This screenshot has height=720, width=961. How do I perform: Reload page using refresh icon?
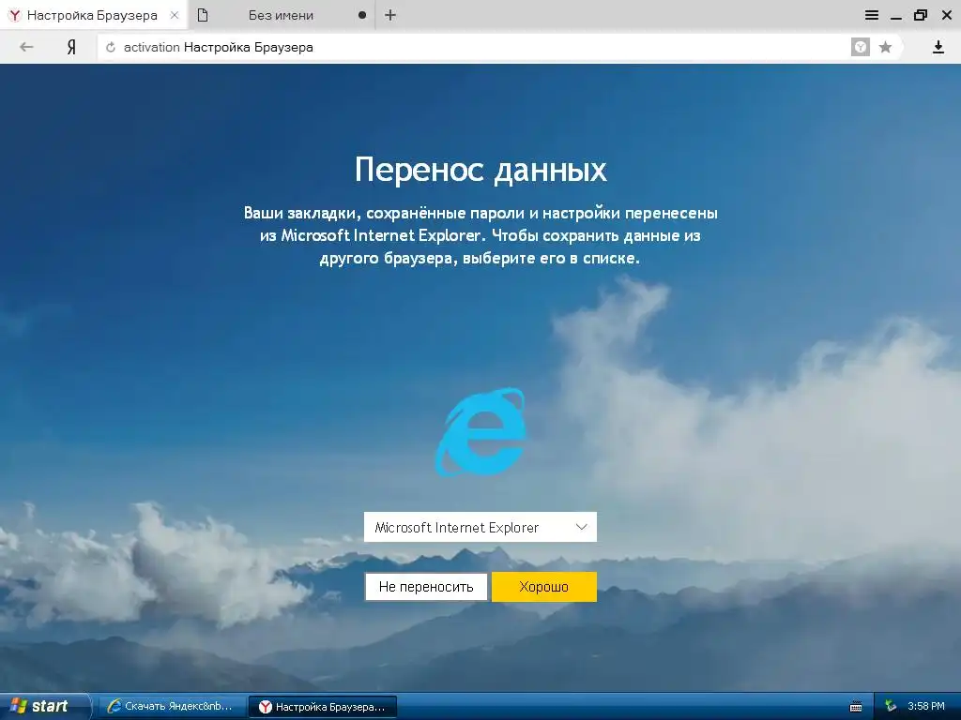point(111,47)
